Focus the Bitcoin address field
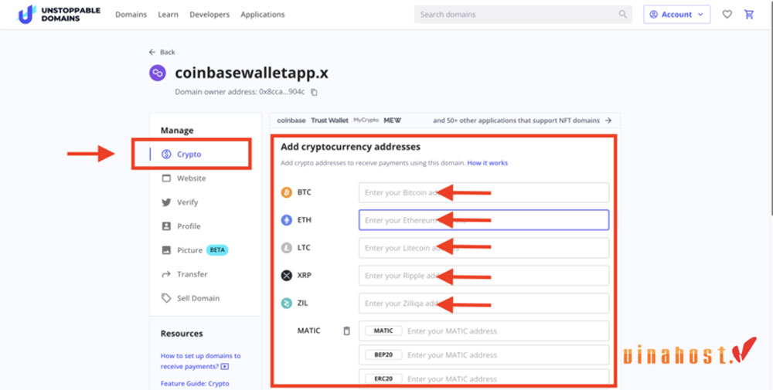The image size is (773, 390). point(484,192)
